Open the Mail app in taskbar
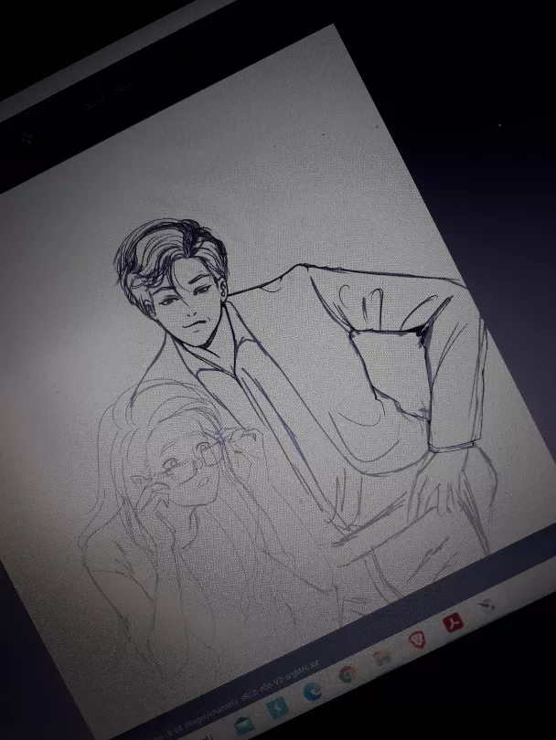Screen dimensions: 556x740 pyautogui.click(x=242, y=724)
